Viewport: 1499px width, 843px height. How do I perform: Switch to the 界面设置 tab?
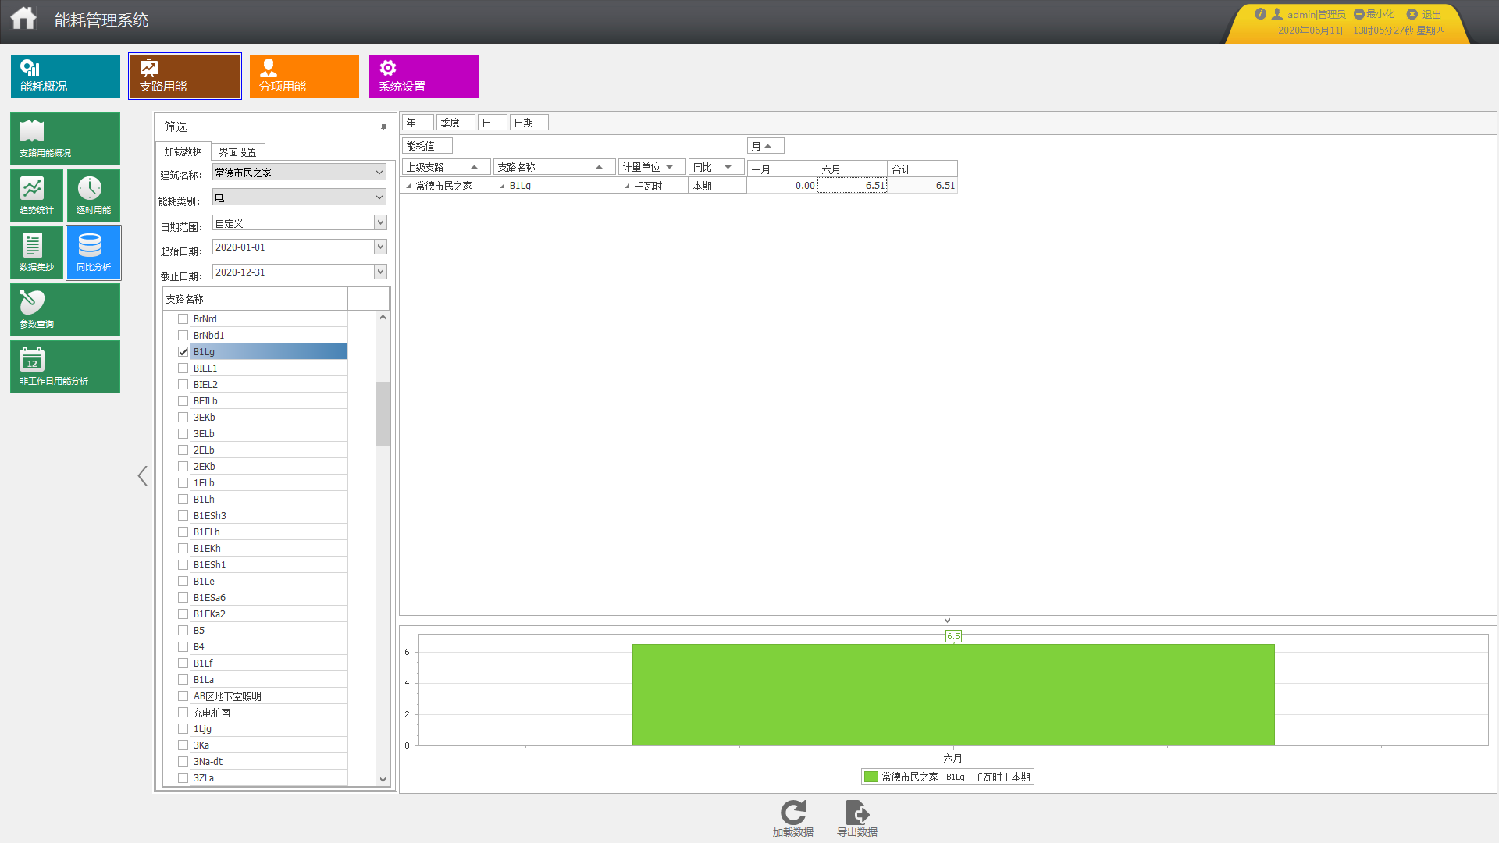[237, 152]
